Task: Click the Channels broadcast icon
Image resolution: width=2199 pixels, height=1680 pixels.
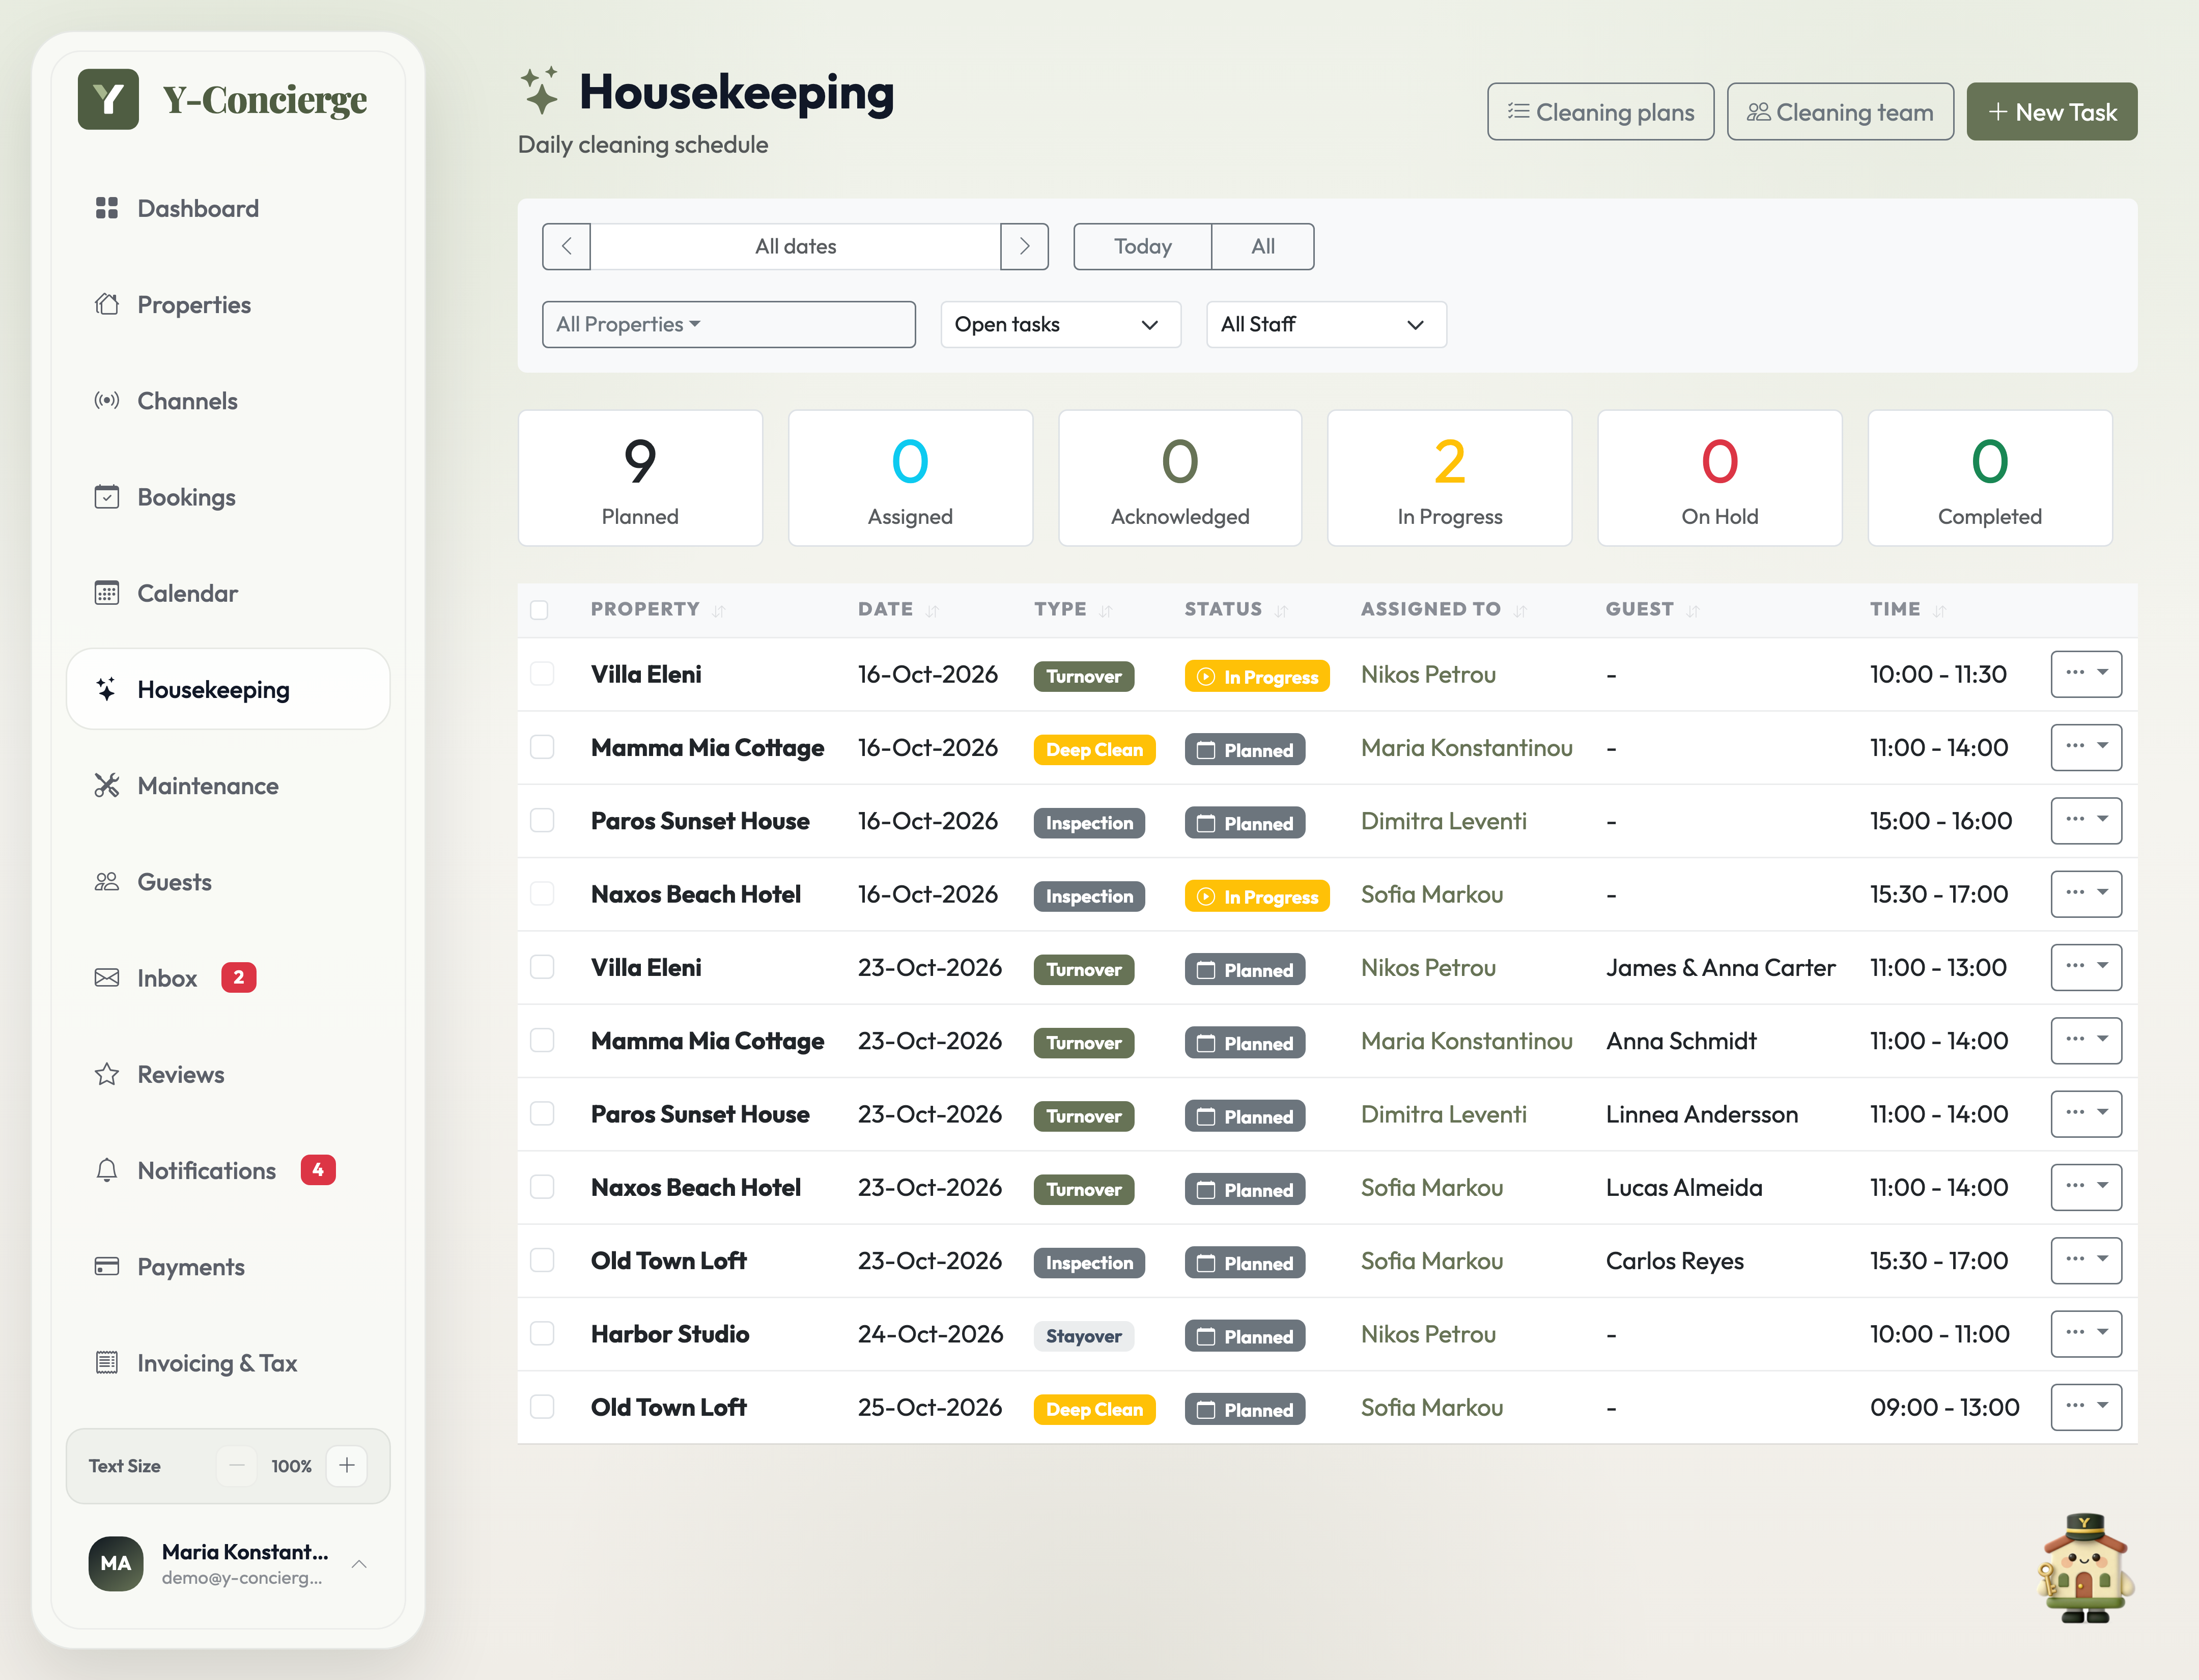Action: 106,400
